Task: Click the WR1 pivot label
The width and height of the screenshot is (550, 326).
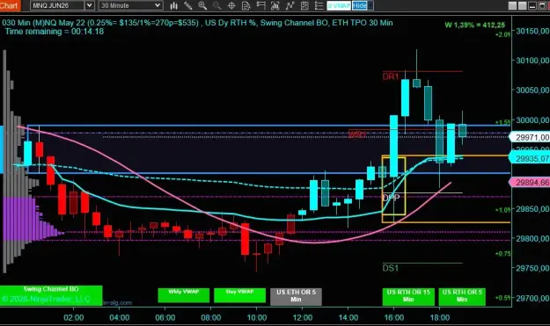Action: point(357,134)
